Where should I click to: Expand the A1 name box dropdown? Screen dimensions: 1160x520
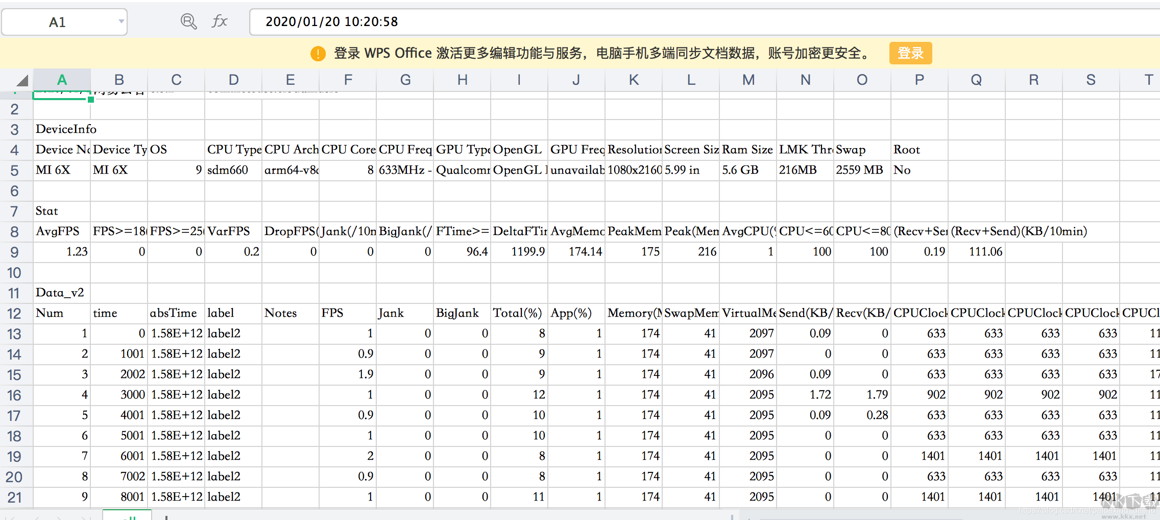(x=121, y=21)
